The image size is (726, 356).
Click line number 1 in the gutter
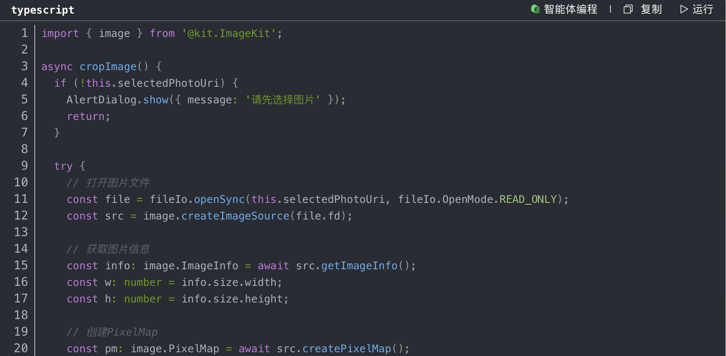[x=25, y=33]
